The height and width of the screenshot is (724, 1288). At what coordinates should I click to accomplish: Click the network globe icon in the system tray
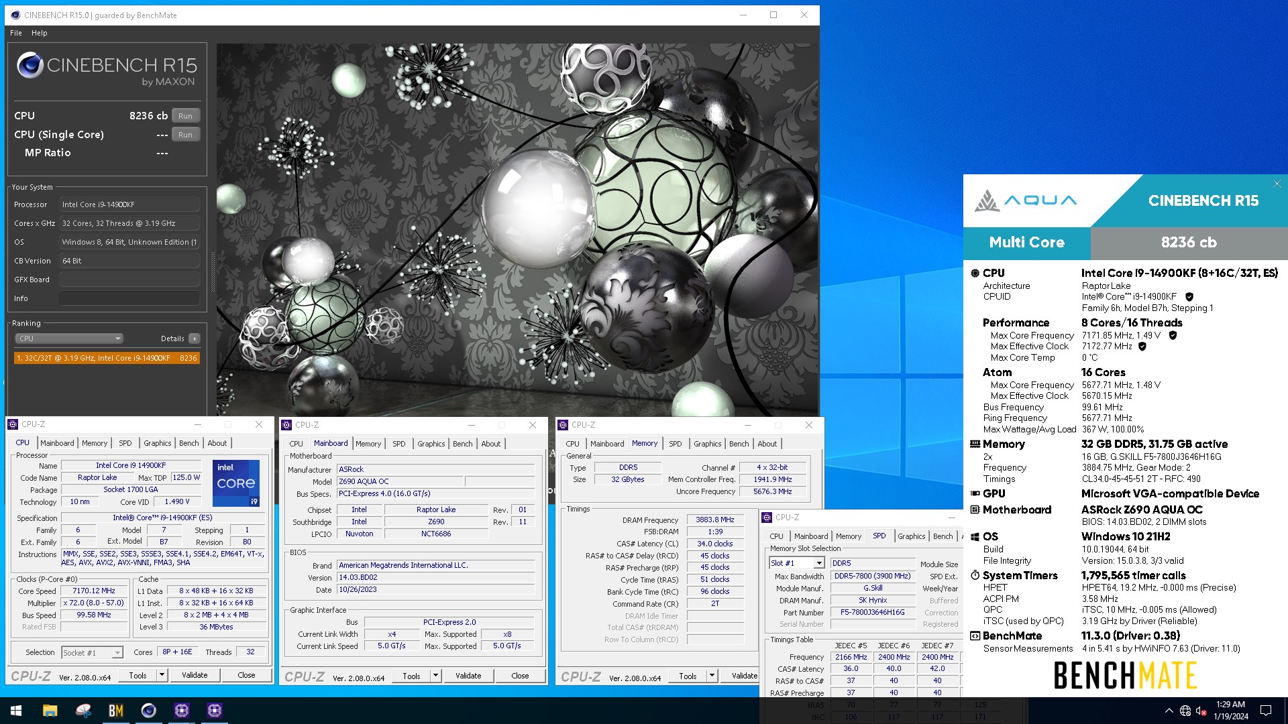pyautogui.click(x=1185, y=711)
